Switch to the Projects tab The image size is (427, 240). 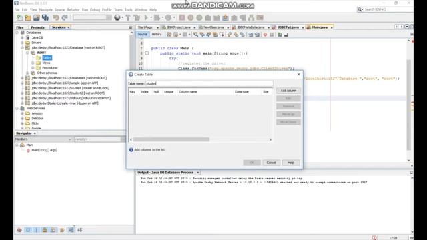(x=37, y=27)
